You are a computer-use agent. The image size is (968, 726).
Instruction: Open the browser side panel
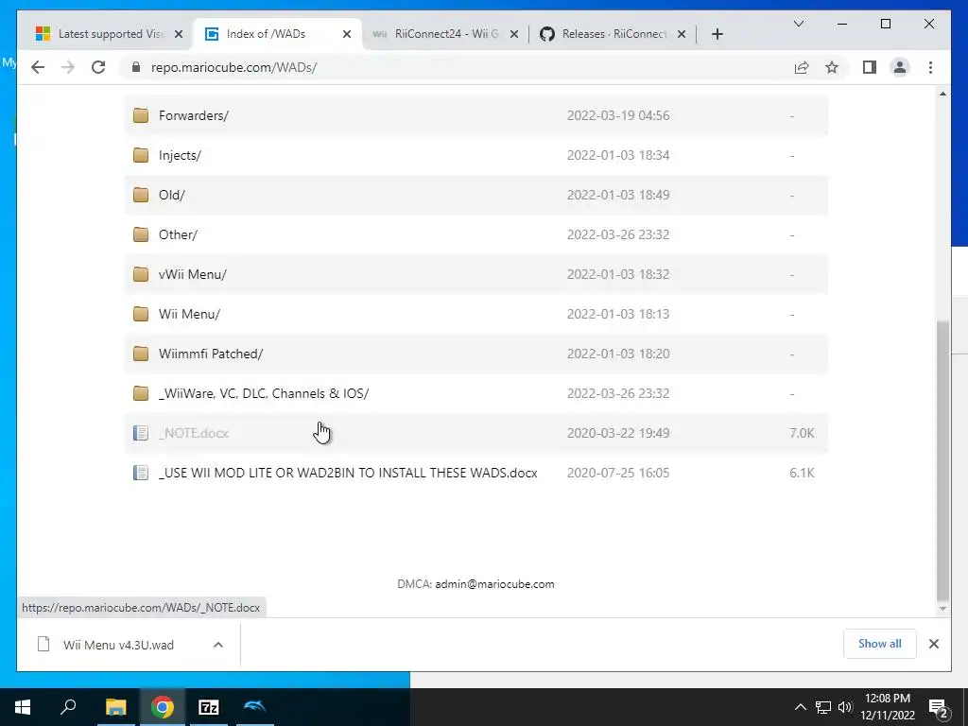click(x=870, y=67)
